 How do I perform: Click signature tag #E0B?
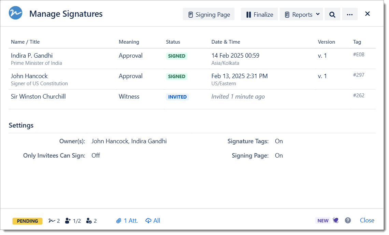point(359,54)
